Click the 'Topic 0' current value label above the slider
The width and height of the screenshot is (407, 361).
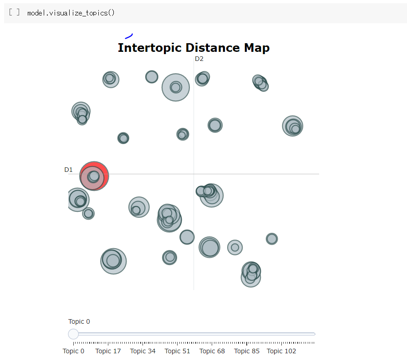pyautogui.click(x=79, y=321)
